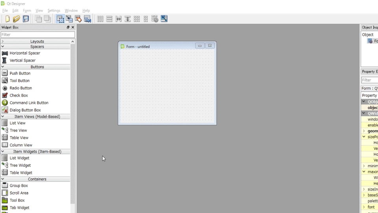Viewport: 378px width, 213px height.
Task: Select the Edit Widgets mode icon
Action: [60, 19]
